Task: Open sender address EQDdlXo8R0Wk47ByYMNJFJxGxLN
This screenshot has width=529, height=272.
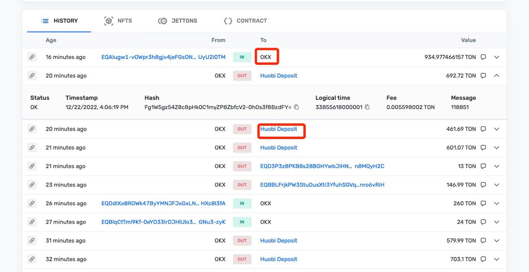Action: click(163, 203)
